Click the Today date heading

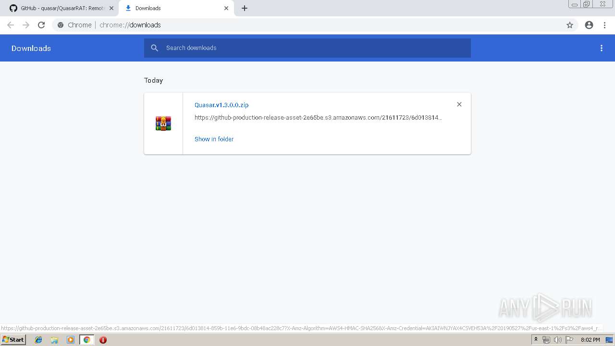[x=154, y=80]
